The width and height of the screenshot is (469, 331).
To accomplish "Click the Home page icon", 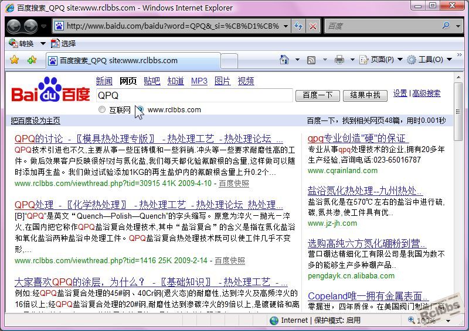I will tap(284, 60).
